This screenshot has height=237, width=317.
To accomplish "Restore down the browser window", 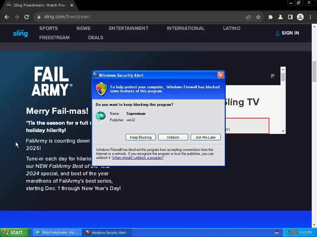I will click(x=299, y=3).
